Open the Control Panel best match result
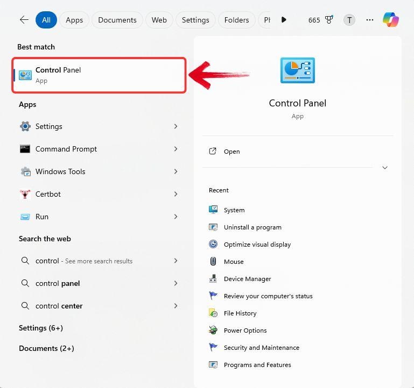414x388 pixels. (x=99, y=75)
